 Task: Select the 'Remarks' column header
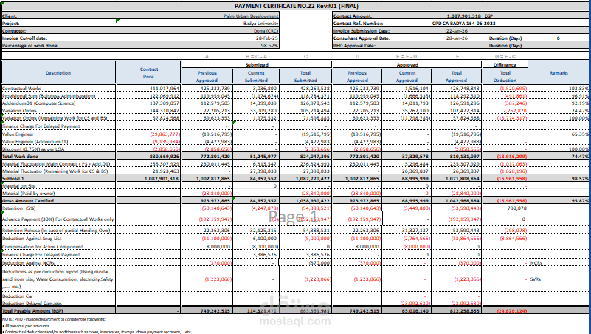click(559, 73)
